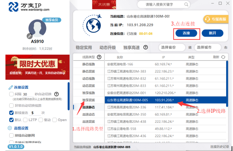The width and height of the screenshot is (233, 151).
Task: Click the V1.0.1.0 version badge
Action: point(16,147)
